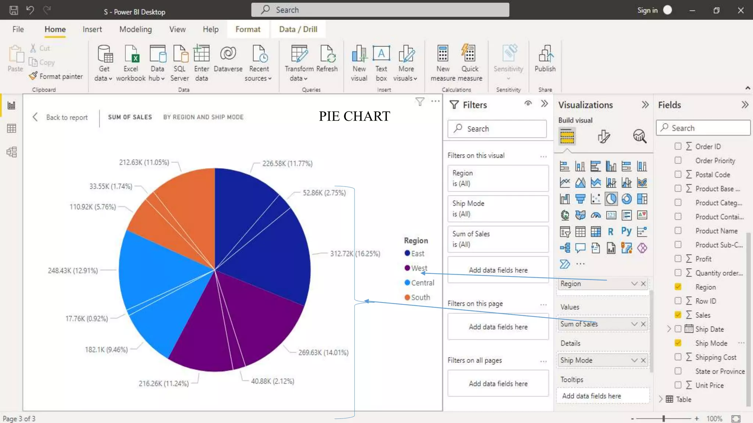
Task: Remove Sum of Sales from Values
Action: 643,324
